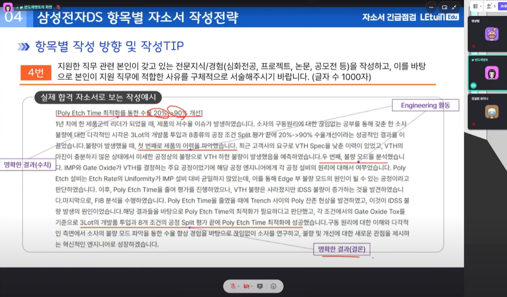The image size is (507, 297).
Task: Unmute the microphone in the bottom toolbar
Action: coord(233,286)
